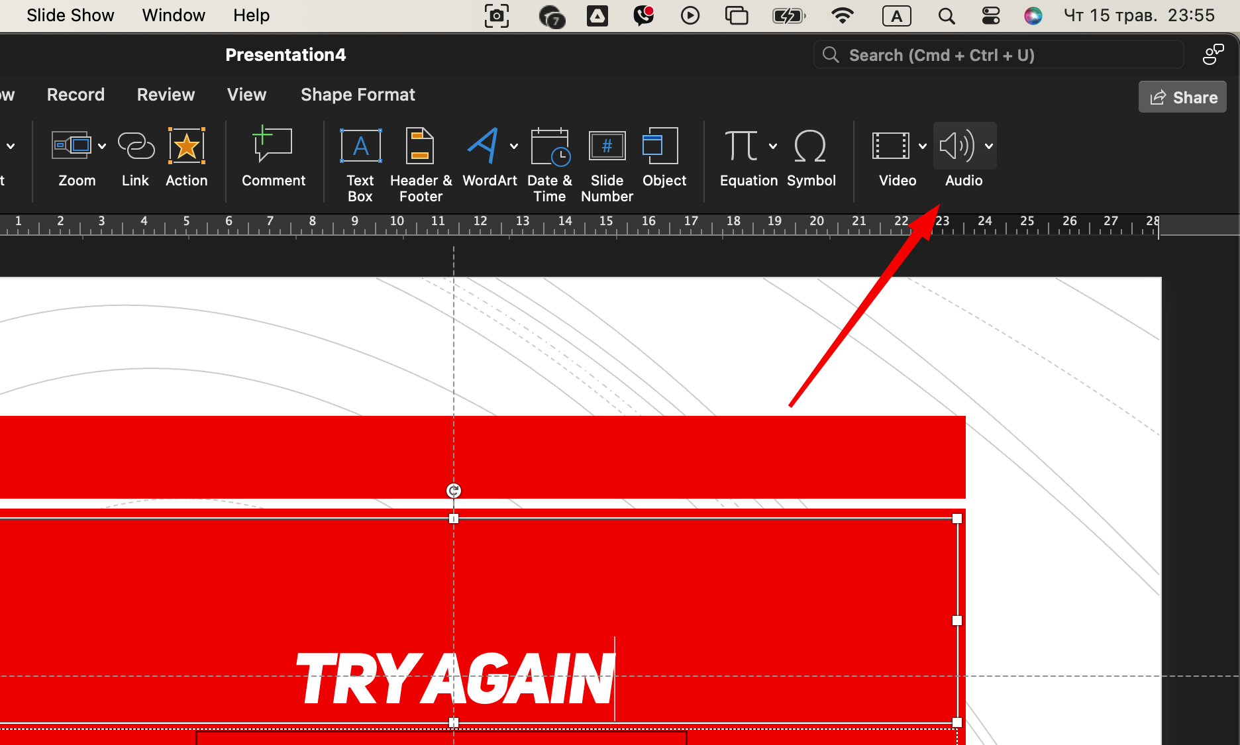
Task: Switch to the Review tab
Action: [x=166, y=95]
